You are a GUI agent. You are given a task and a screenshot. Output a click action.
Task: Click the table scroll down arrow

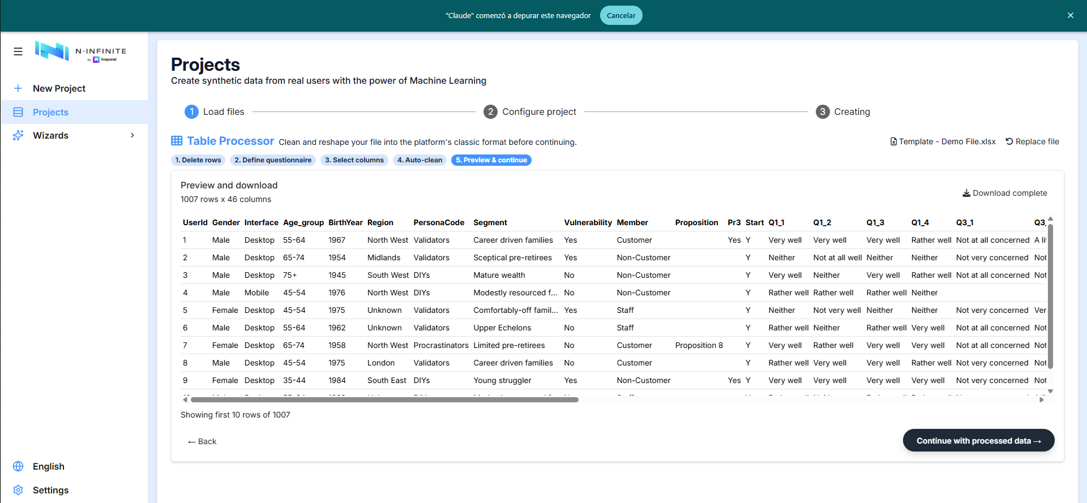pyautogui.click(x=1050, y=391)
